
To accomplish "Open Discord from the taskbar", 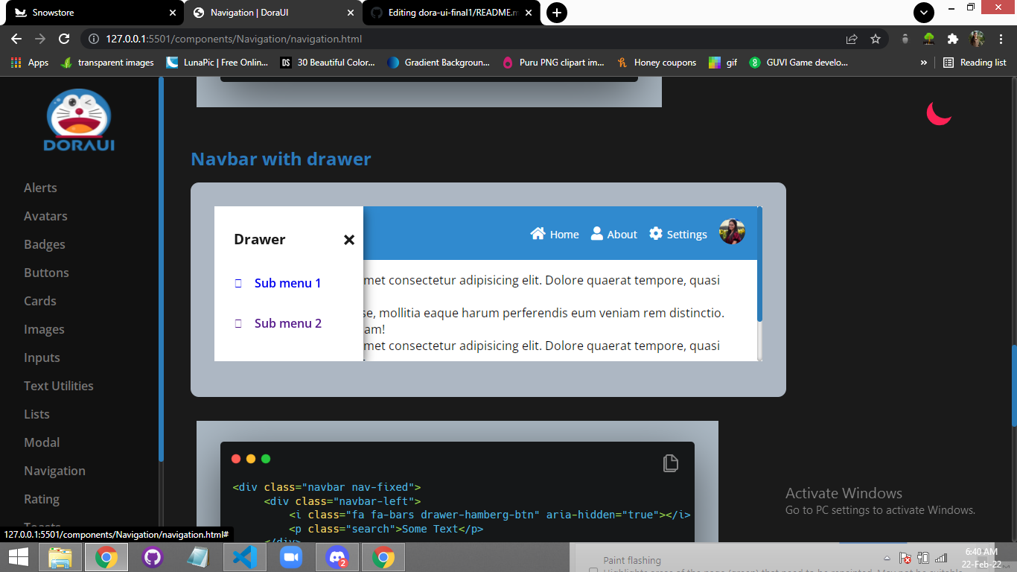I will tap(337, 556).
